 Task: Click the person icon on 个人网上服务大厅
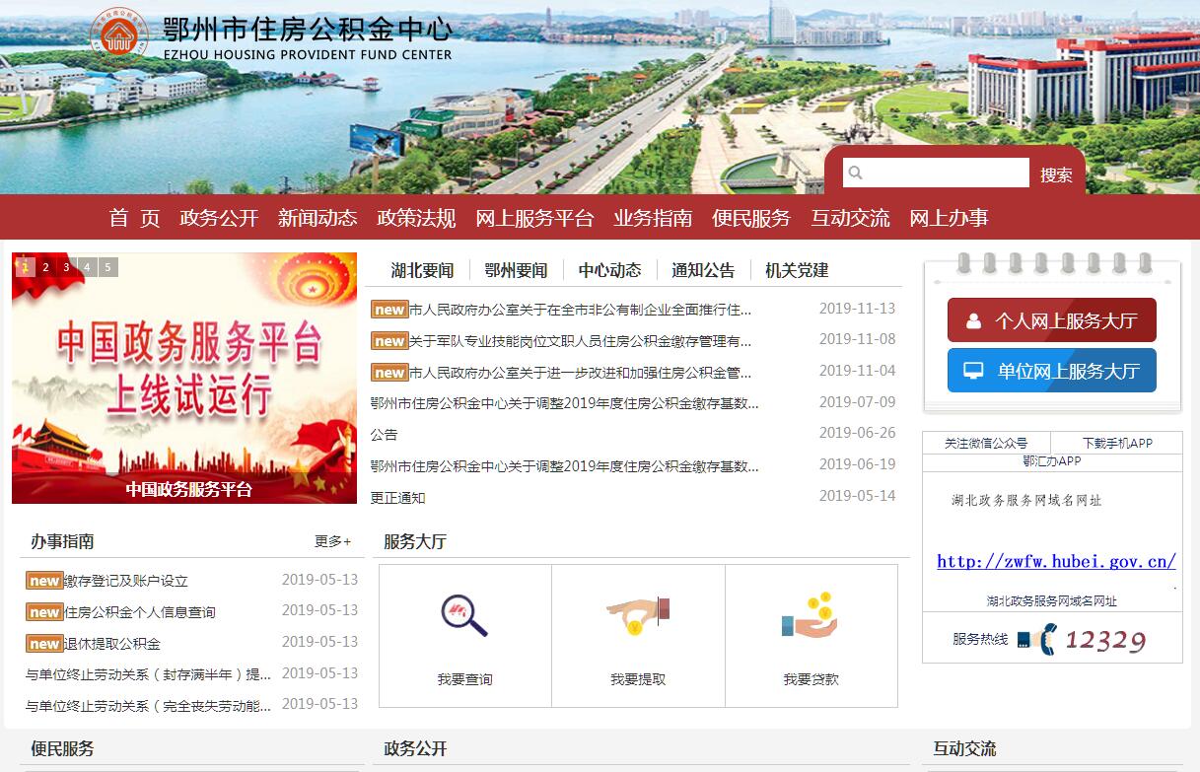point(974,320)
